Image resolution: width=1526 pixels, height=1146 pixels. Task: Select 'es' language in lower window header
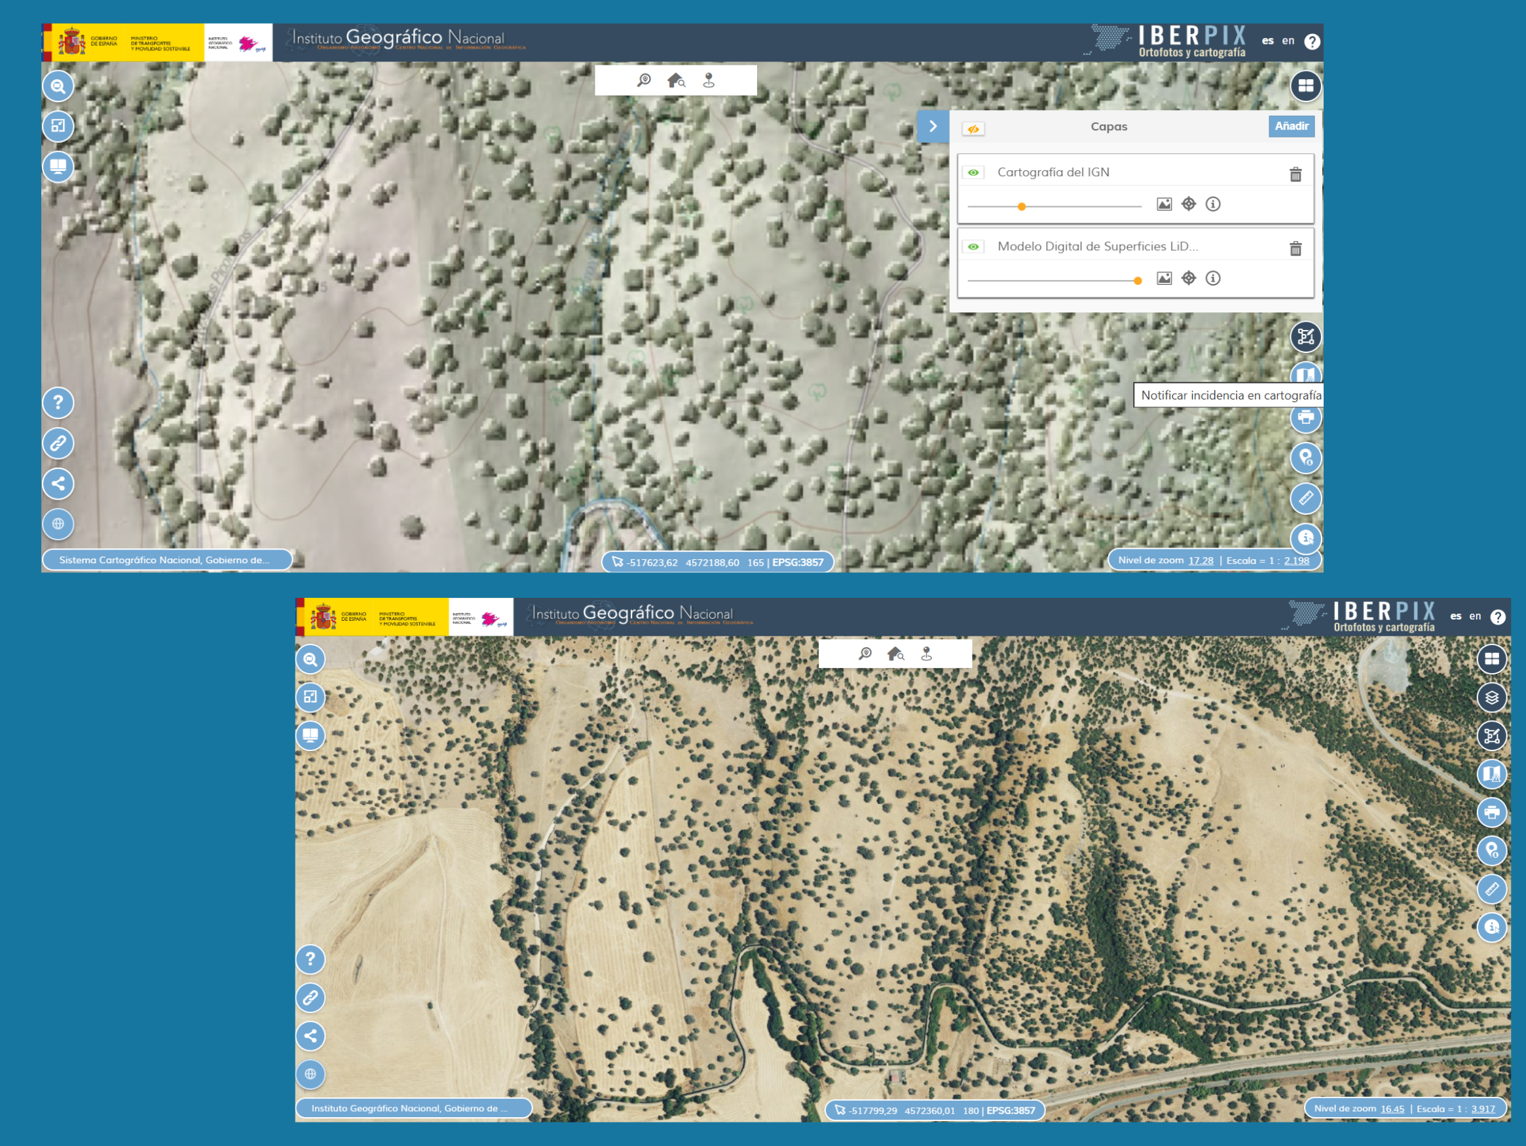click(x=1456, y=616)
